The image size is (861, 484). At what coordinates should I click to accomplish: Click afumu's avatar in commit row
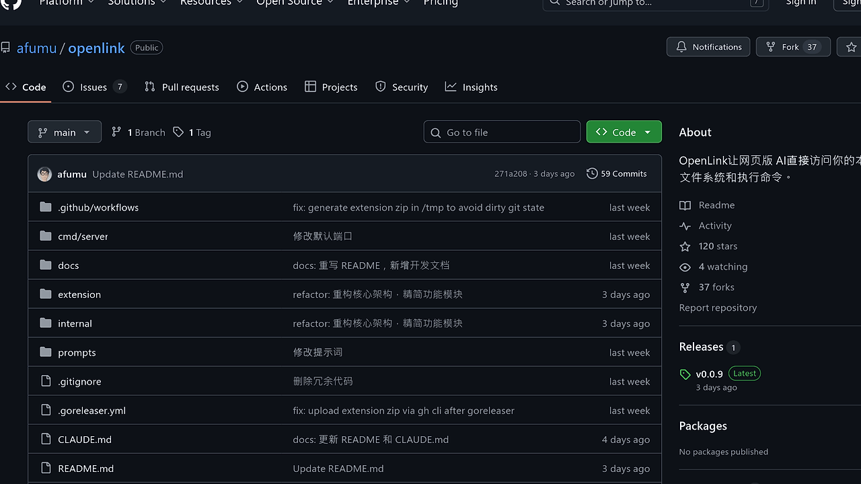[x=45, y=174]
